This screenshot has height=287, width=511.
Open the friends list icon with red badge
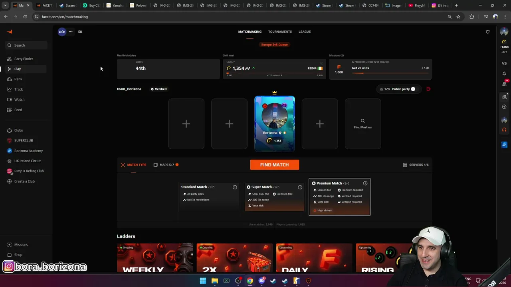[x=505, y=83]
